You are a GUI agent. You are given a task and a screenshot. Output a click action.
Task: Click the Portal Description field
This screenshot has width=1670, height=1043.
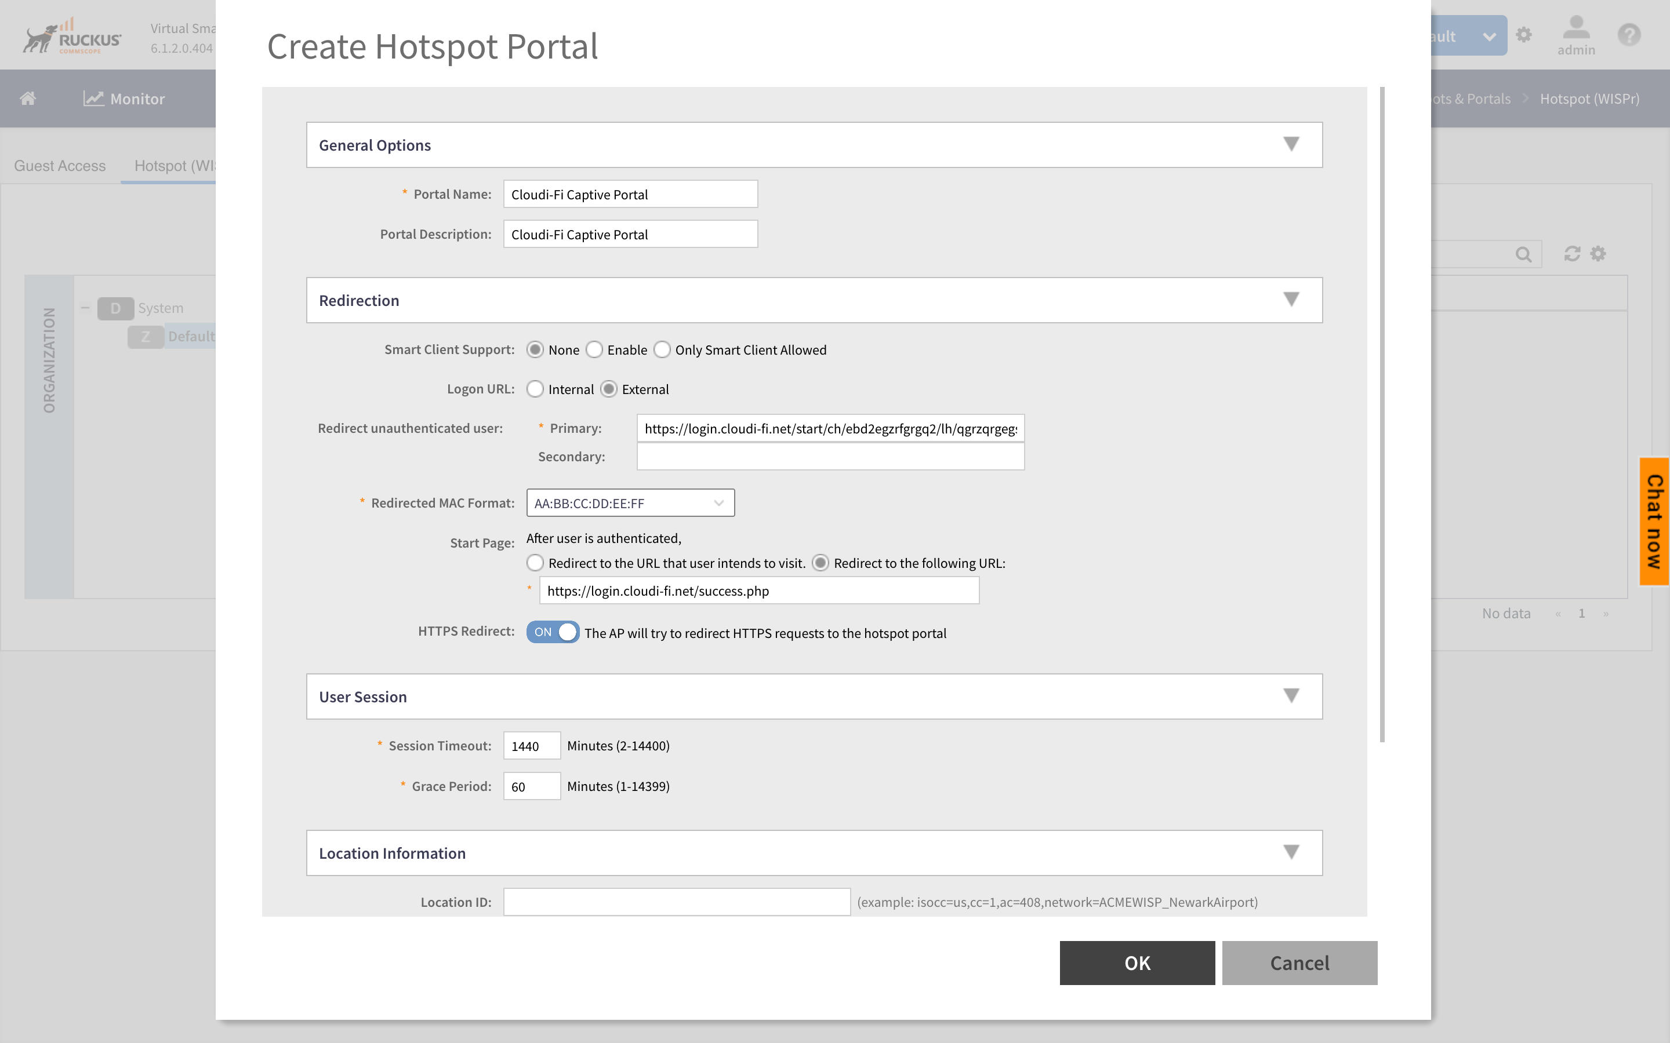tap(630, 234)
